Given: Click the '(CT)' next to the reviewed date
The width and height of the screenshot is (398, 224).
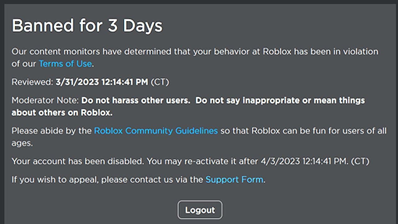Looking at the screenshot, I should point(160,82).
